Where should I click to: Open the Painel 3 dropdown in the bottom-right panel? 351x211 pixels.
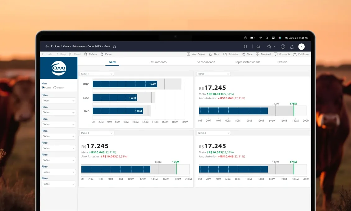tap(214, 133)
